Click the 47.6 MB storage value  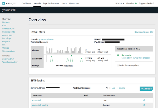(x=59, y=66)
